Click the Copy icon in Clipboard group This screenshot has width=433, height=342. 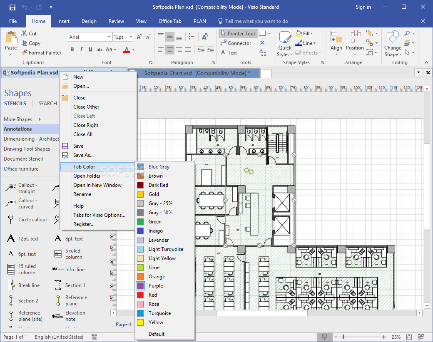pos(24,43)
